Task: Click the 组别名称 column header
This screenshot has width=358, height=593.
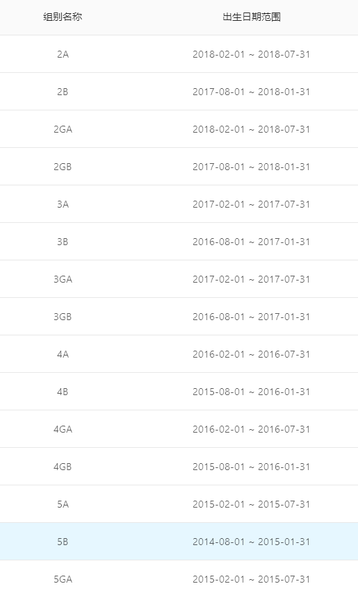Action: pyautogui.click(x=63, y=17)
